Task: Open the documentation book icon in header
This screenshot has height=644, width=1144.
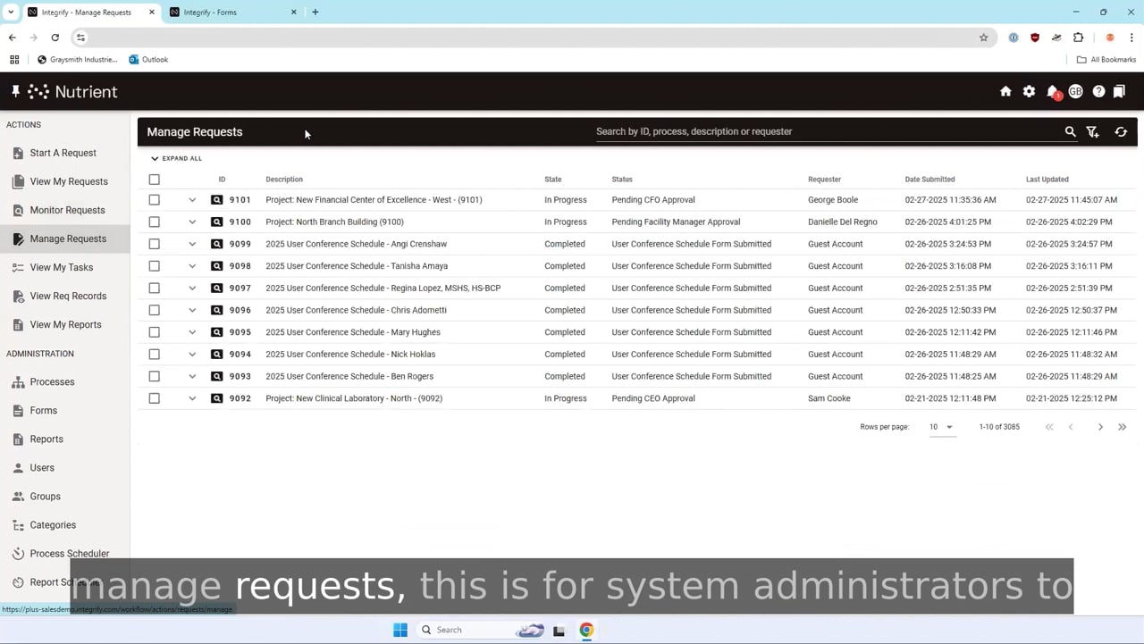Action: coord(1119,91)
